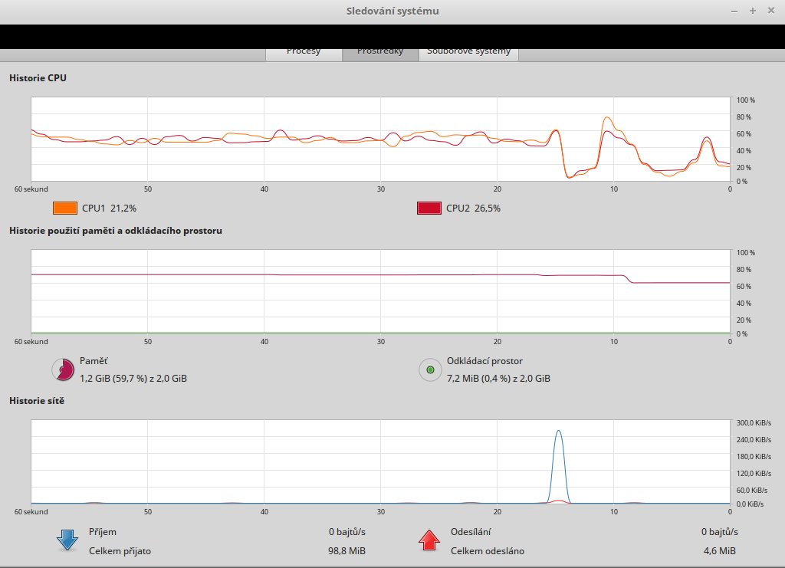The image size is (785, 568).
Task: Click the blue spike in network graph
Action: point(559,460)
